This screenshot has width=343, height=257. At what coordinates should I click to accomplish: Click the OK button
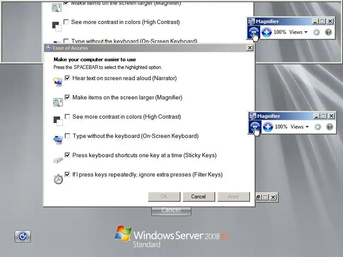[164, 197]
